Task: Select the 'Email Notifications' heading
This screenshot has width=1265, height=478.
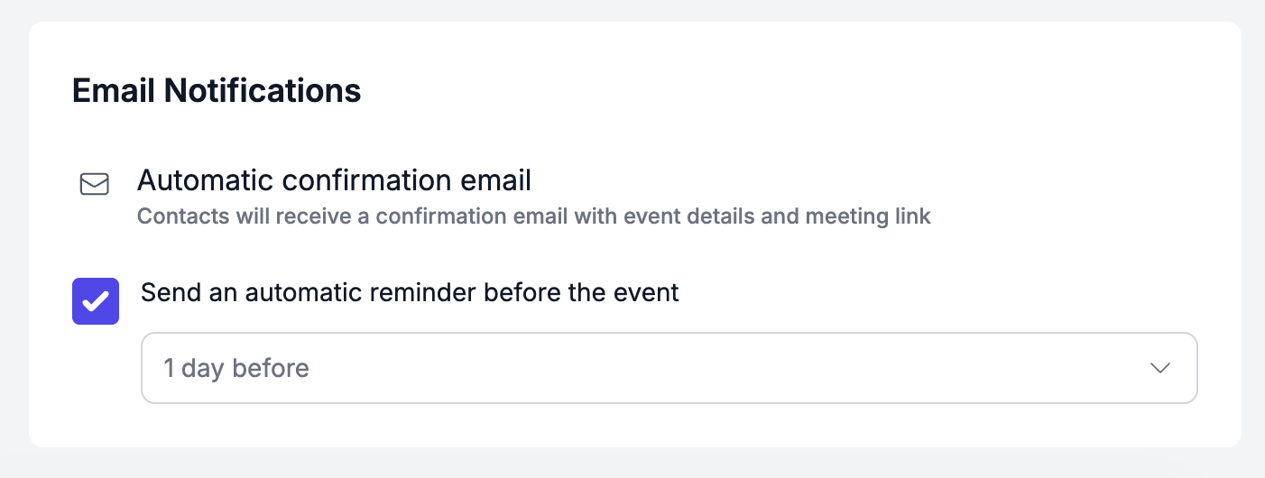Action: pos(217,91)
